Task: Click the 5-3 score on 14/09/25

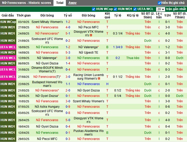Action: coord(68,53)
